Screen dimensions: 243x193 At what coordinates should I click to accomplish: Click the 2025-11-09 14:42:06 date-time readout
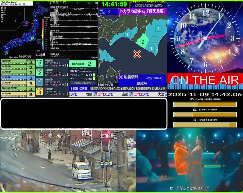205,94
